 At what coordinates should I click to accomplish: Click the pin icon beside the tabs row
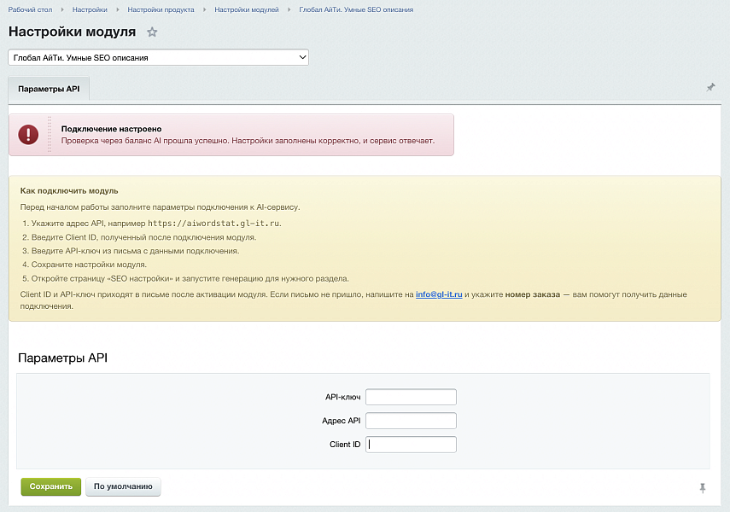pyautogui.click(x=710, y=88)
